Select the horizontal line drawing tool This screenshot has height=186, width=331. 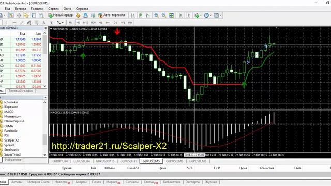14,23
